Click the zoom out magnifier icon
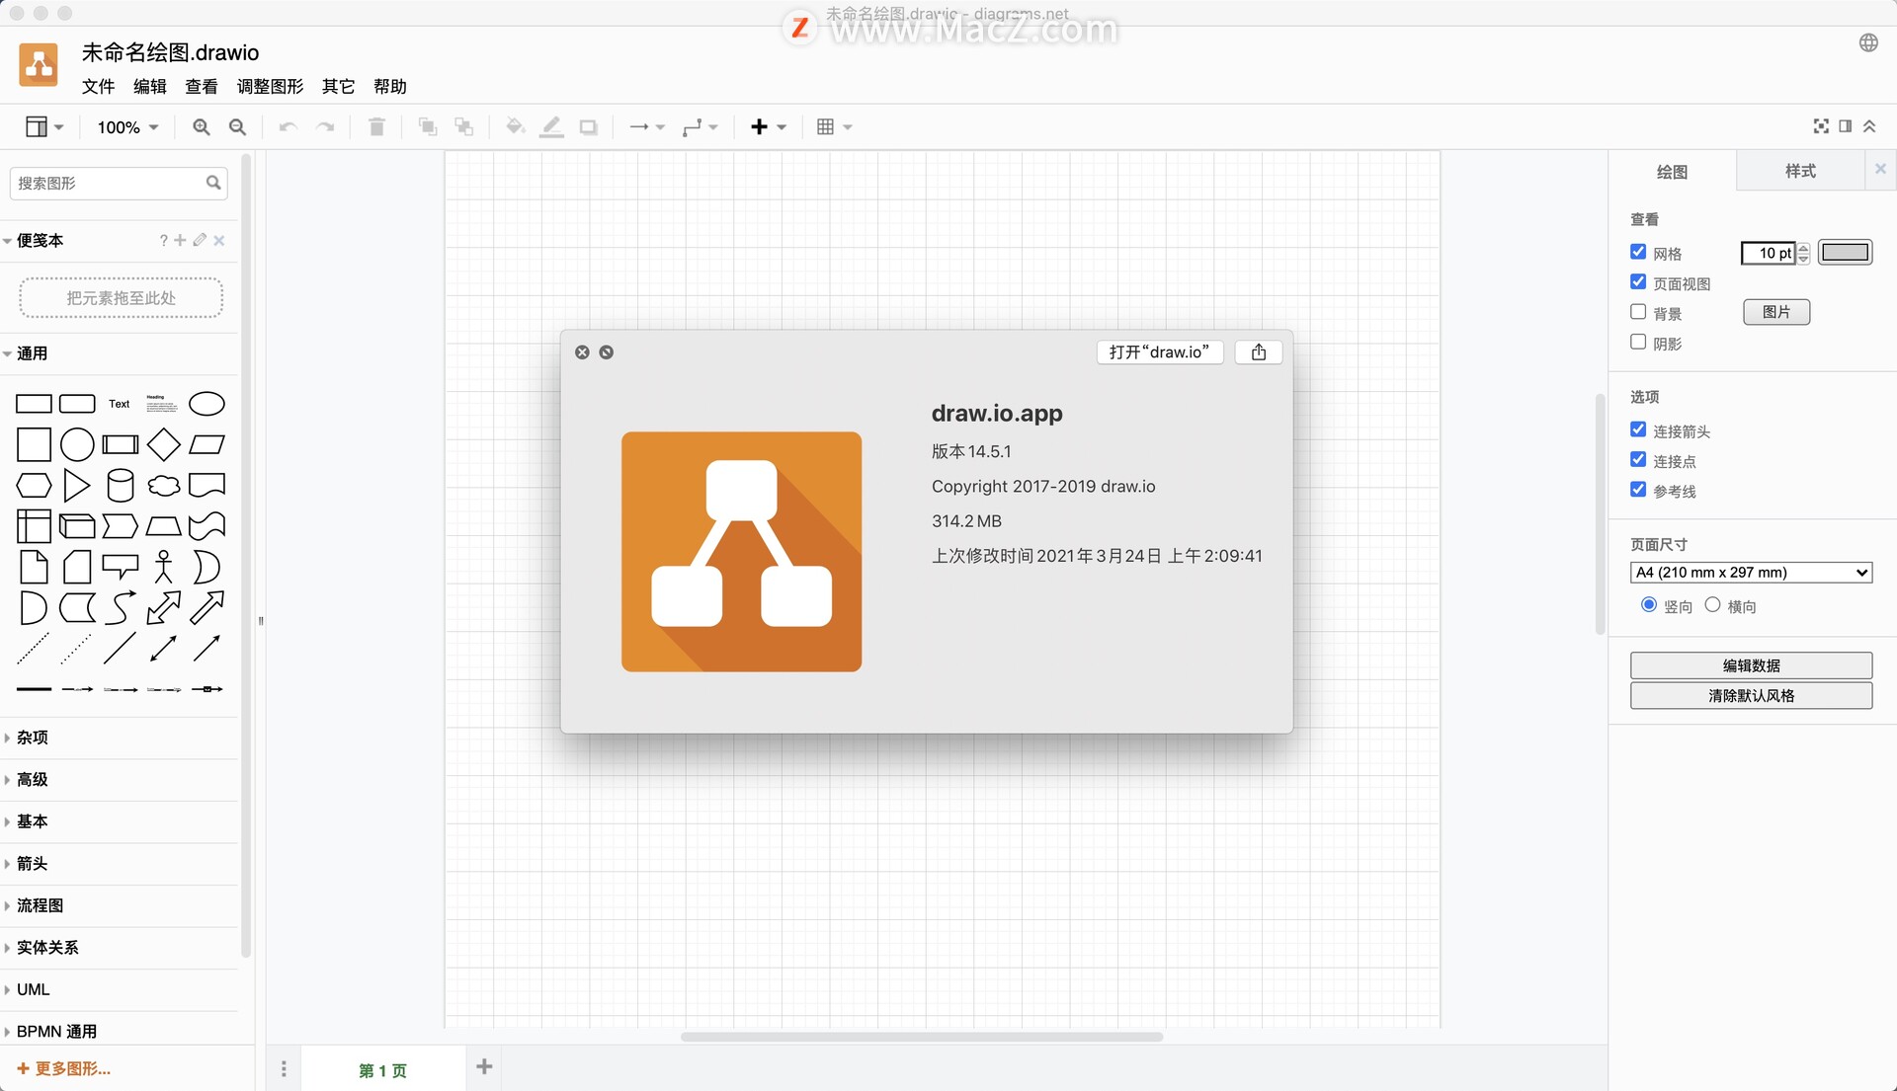Screen dimensions: 1897x1091 click(x=237, y=127)
